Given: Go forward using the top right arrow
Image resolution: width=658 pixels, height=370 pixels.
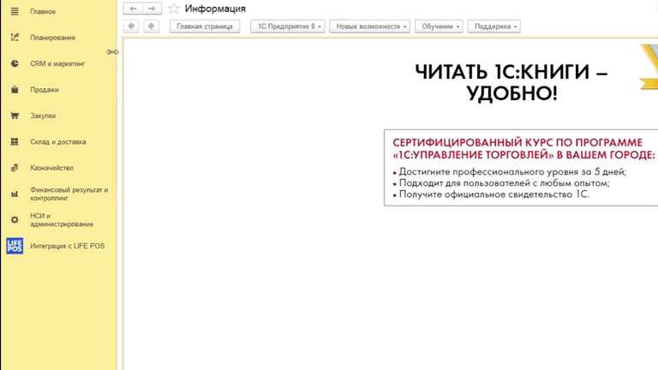Looking at the screenshot, I should click(152, 9).
